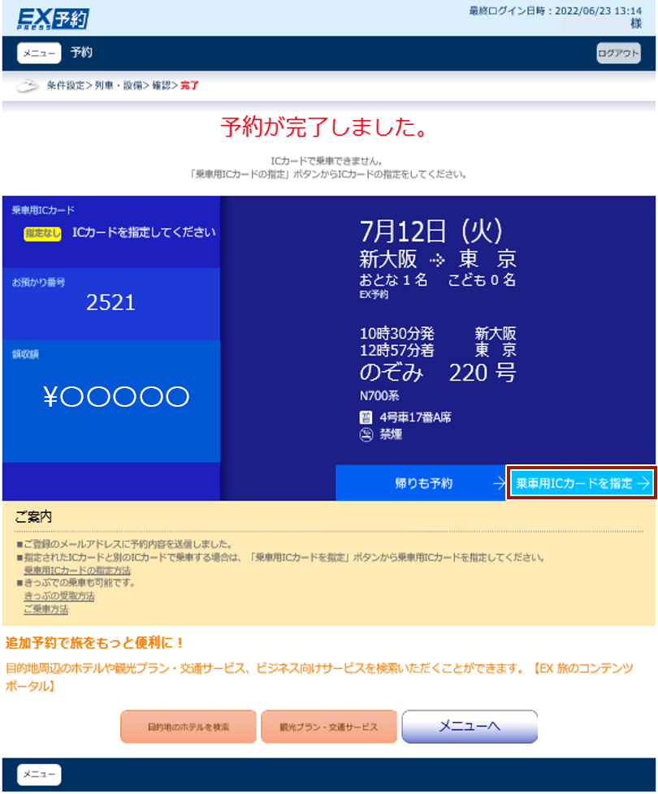The image size is (658, 794).
Task: Click the 確認 breadcrumb step
Action: (161, 85)
